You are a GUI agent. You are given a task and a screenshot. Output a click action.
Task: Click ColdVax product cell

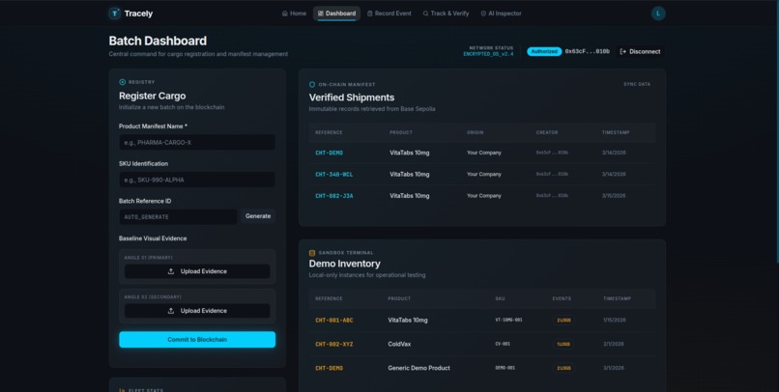(x=399, y=345)
